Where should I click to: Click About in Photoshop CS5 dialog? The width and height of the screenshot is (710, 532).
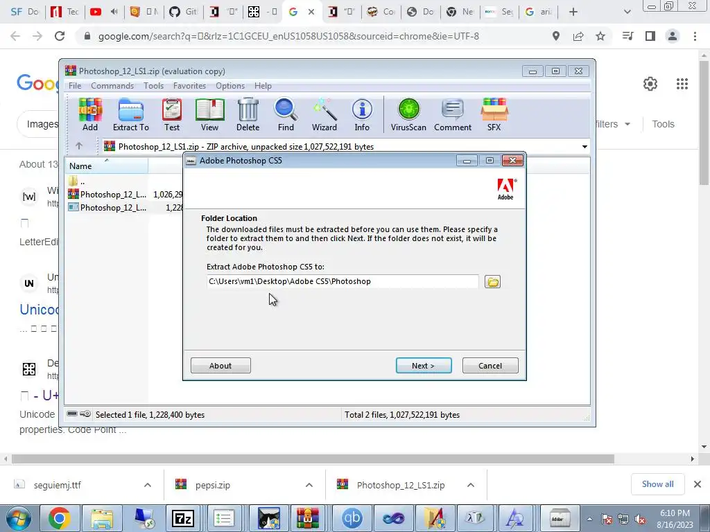tap(220, 366)
